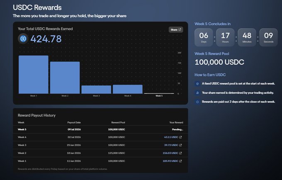The height and width of the screenshot is (180, 282).
Task: Click the trading activity share icon
Action: [x=197, y=93]
